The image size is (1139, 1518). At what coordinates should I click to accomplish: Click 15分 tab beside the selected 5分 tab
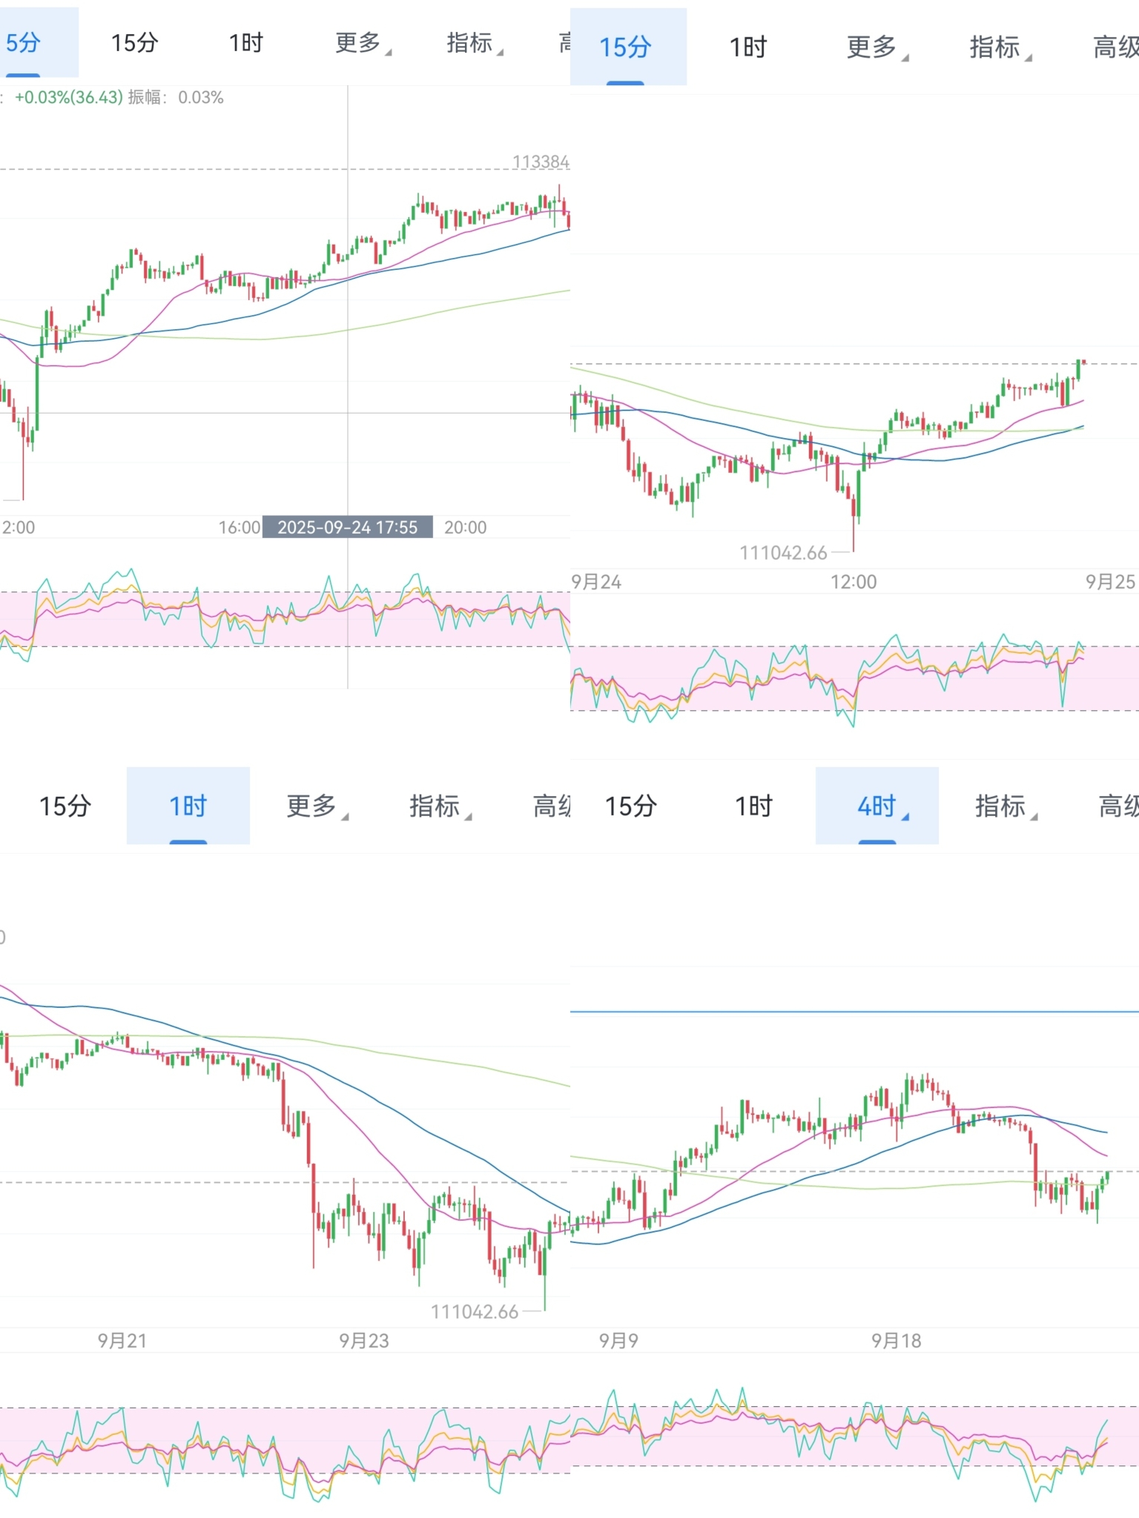(x=134, y=43)
